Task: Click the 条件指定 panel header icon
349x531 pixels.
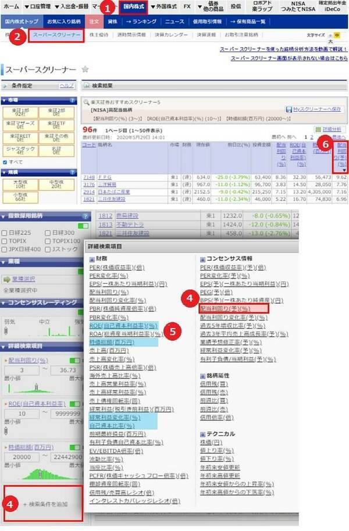Action: (x=5, y=86)
